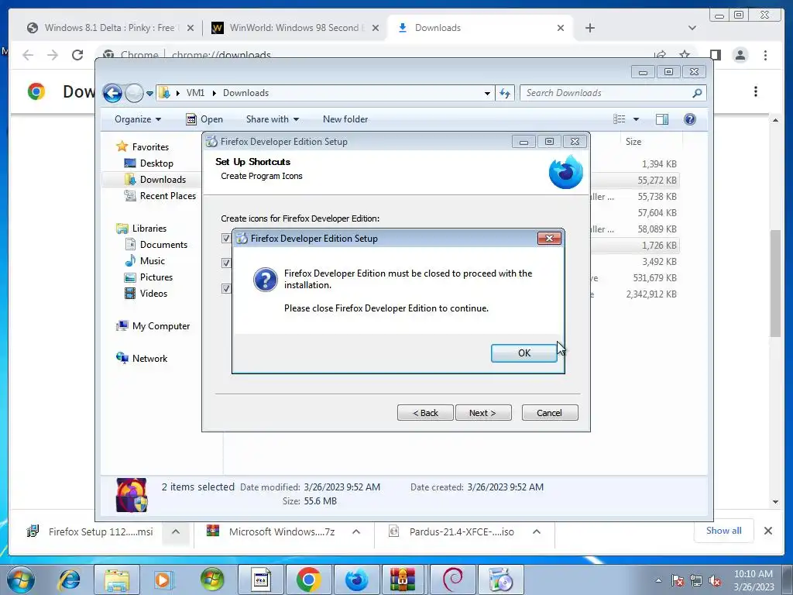
Task: Click OK in the Firefox setup message box
Action: point(524,353)
